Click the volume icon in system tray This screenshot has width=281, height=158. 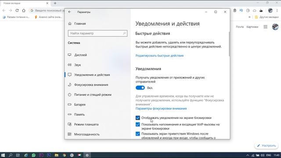pos(263,155)
